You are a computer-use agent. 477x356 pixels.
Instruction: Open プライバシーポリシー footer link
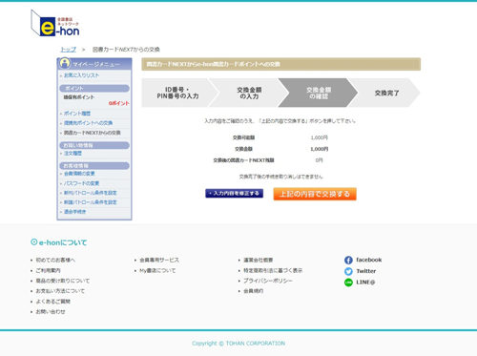pos(268,281)
